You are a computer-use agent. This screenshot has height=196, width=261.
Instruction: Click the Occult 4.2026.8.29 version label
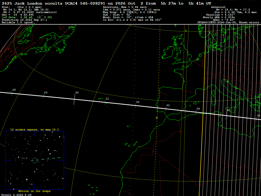[16, 195]
